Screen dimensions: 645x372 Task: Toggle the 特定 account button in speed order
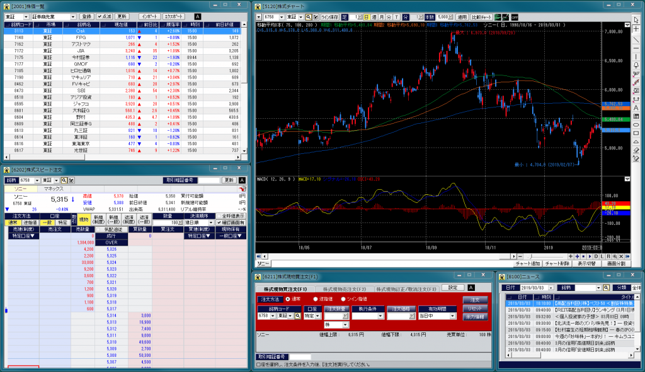tap(62, 222)
